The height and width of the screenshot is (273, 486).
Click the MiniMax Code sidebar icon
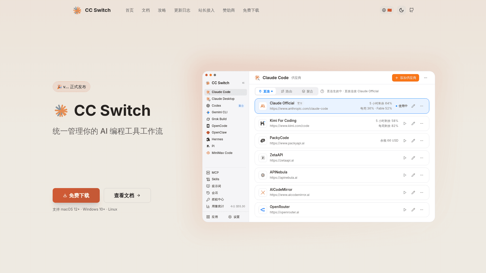click(208, 153)
